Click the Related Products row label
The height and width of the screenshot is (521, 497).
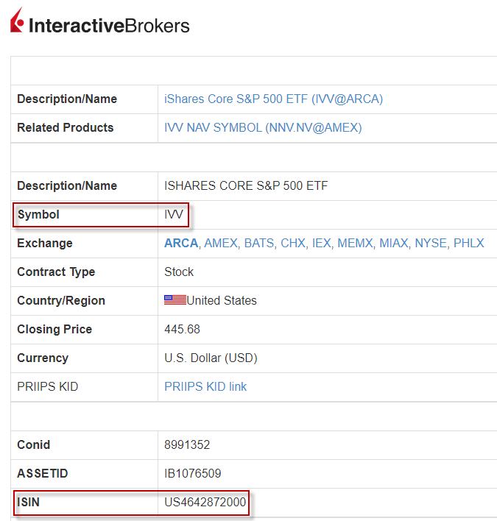(x=65, y=127)
